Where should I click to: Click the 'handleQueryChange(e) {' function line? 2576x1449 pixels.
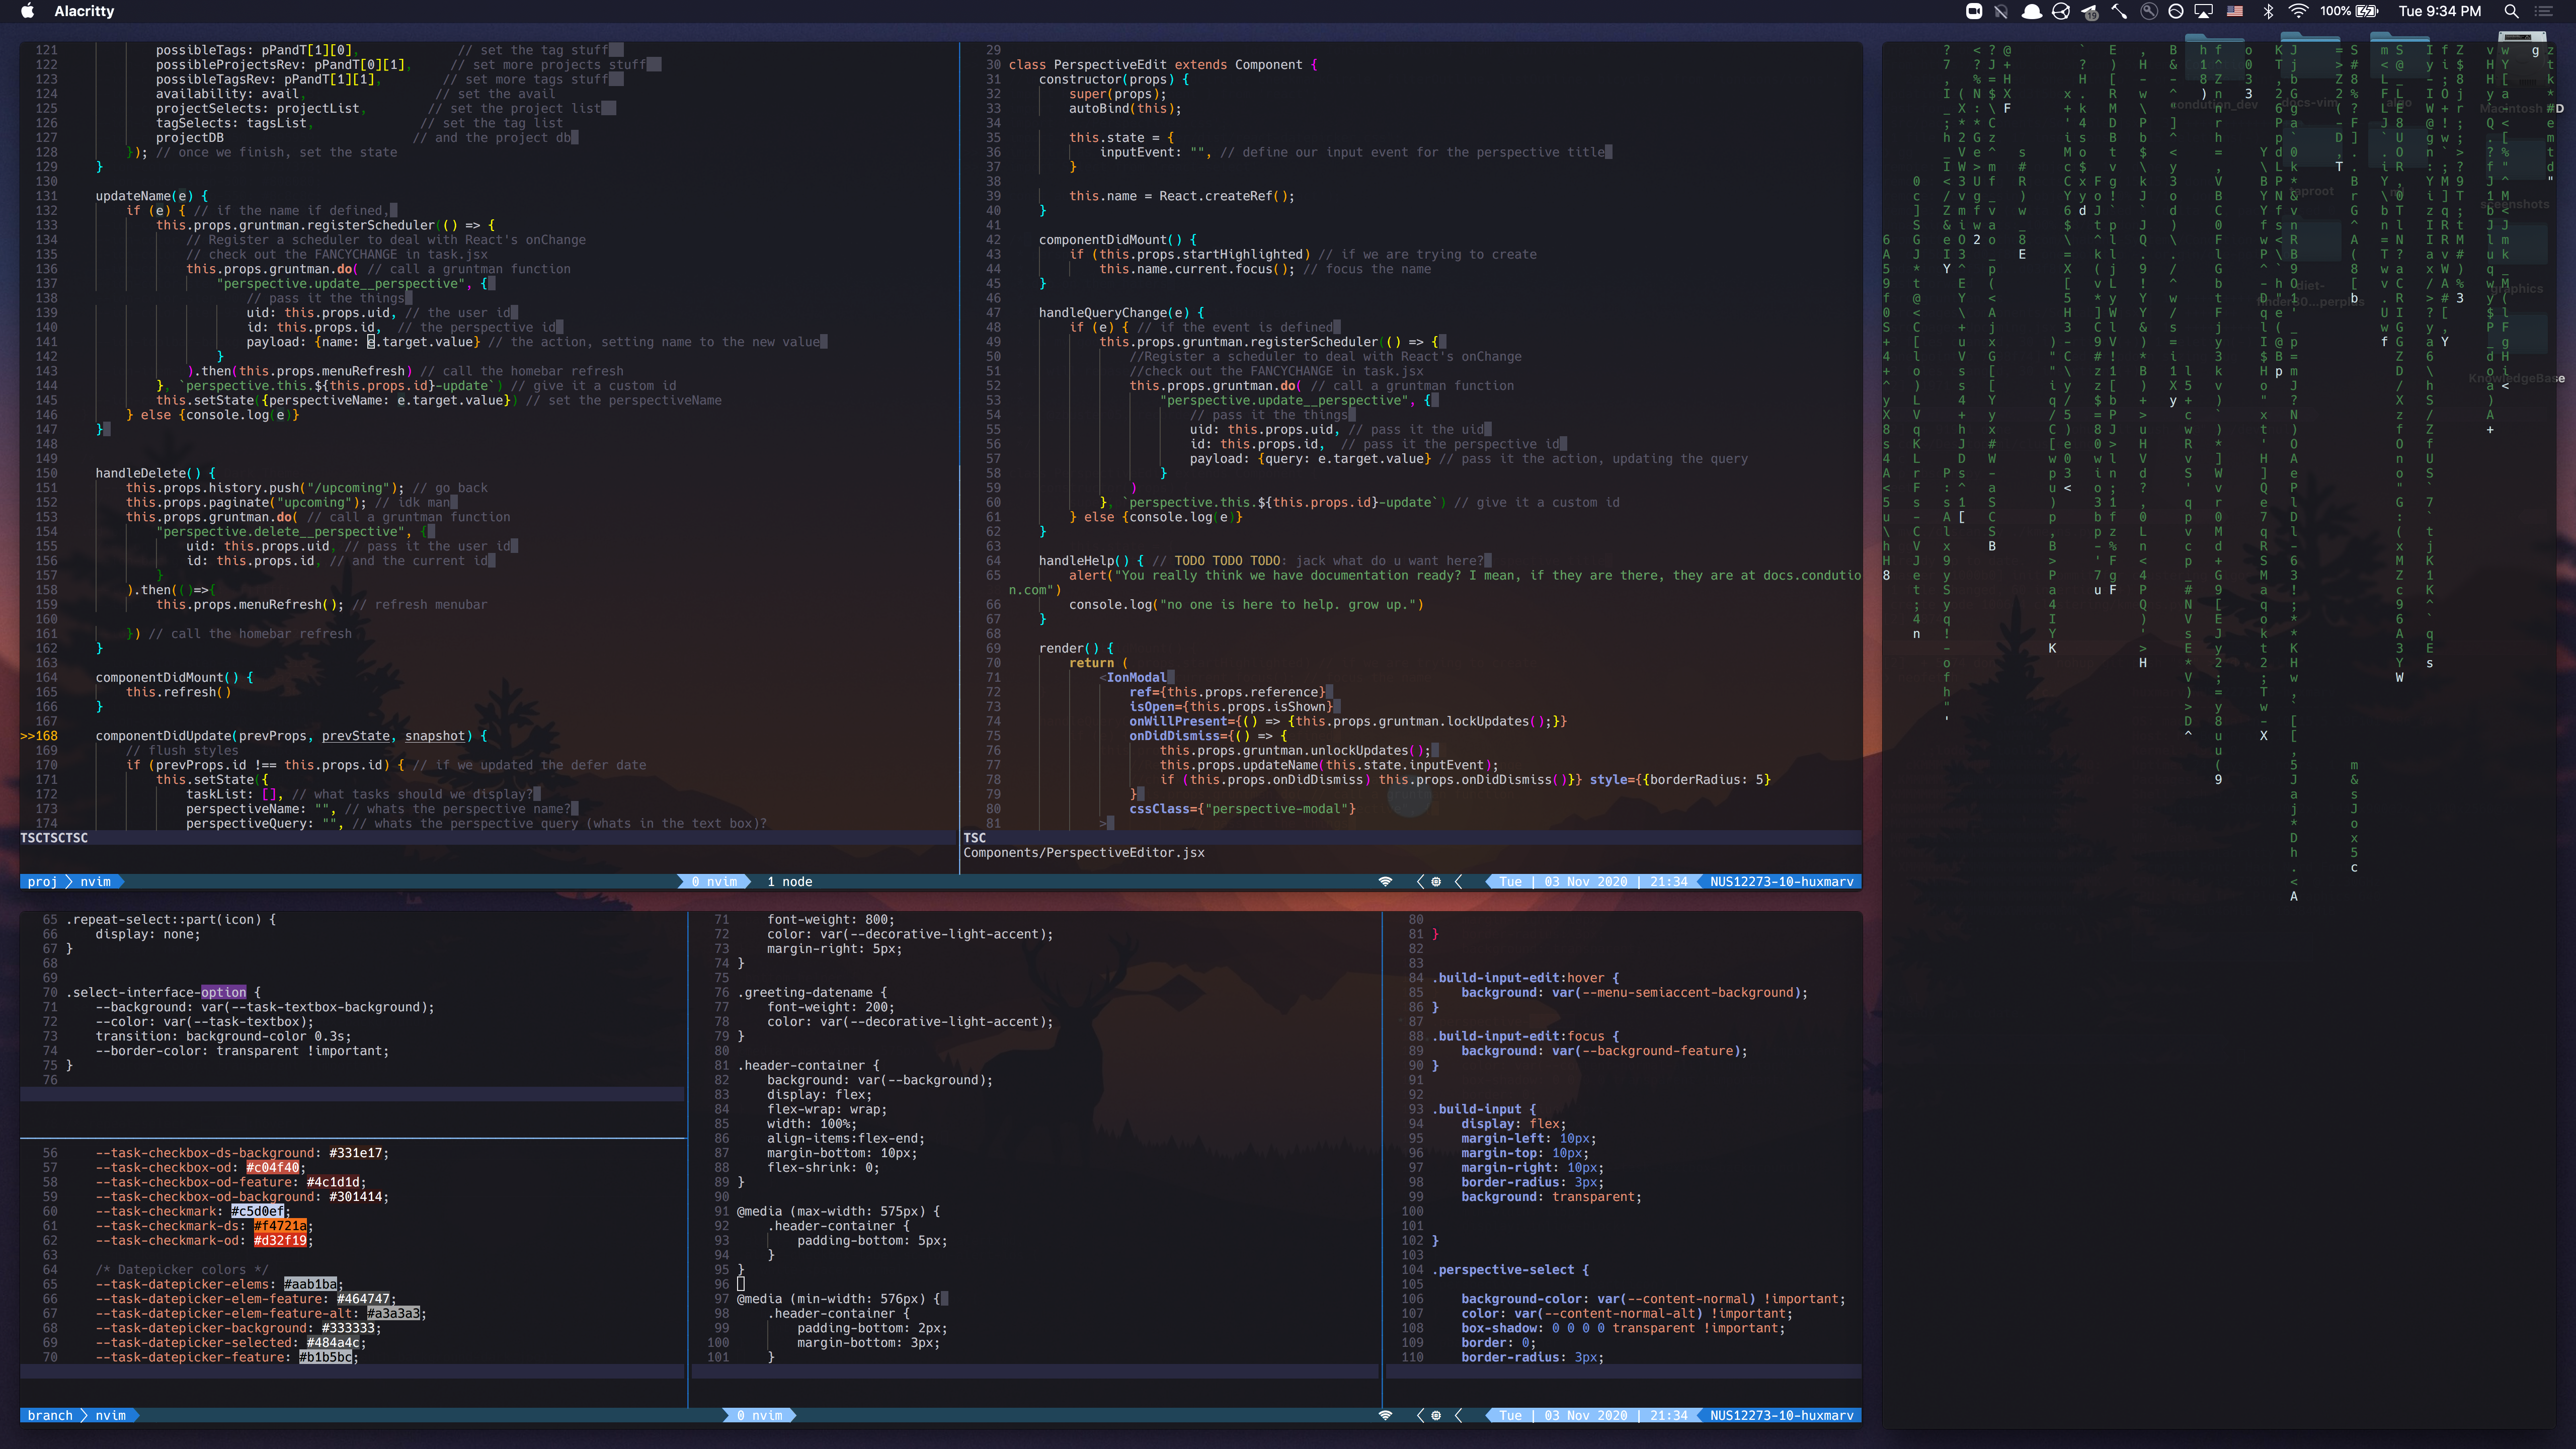coord(1121,312)
